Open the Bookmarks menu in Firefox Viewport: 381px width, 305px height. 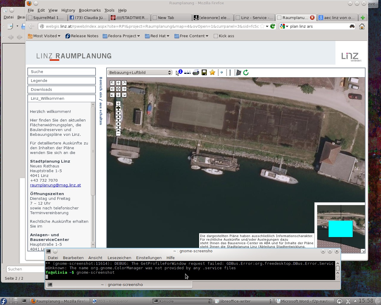click(90, 10)
